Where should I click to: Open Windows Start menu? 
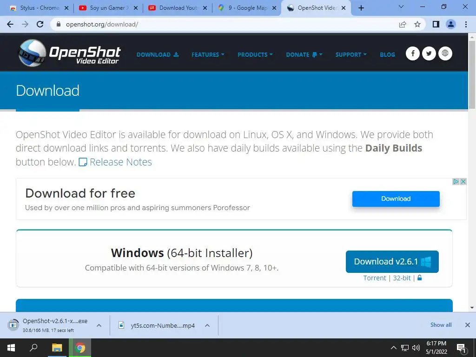[x=11, y=348]
